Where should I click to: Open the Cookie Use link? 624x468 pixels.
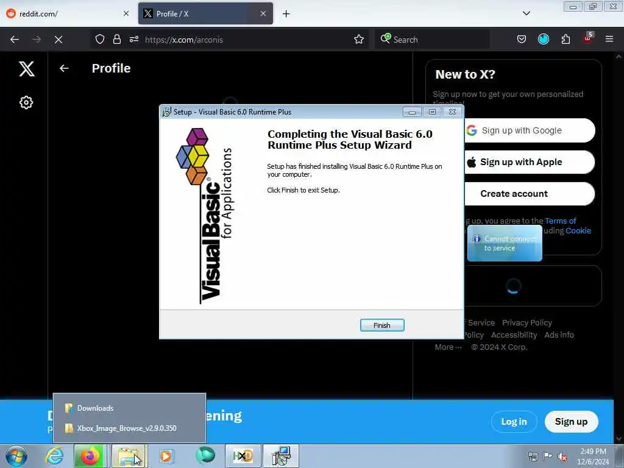pos(578,231)
